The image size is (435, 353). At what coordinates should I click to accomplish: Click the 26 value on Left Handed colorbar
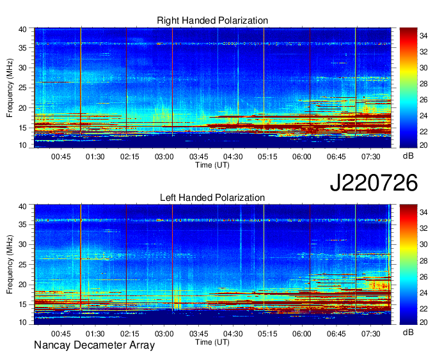[x=423, y=276]
